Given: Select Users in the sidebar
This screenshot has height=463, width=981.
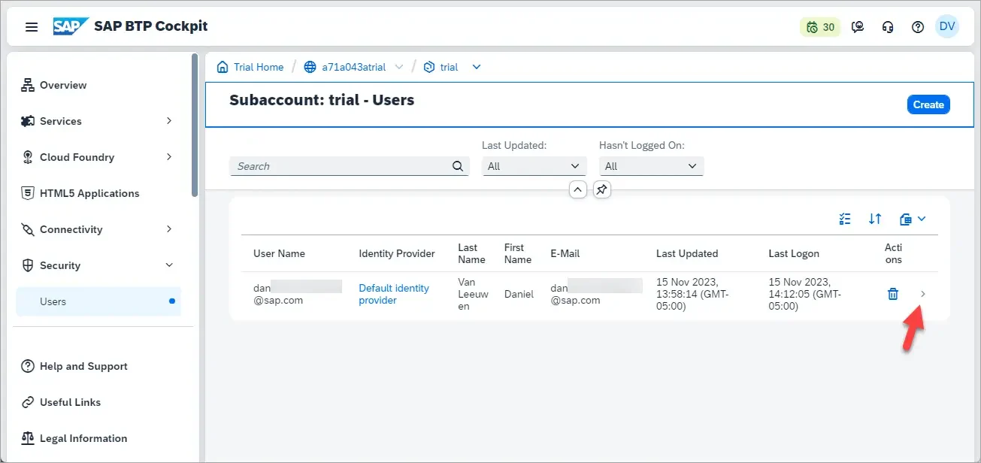Looking at the screenshot, I should point(98,301).
